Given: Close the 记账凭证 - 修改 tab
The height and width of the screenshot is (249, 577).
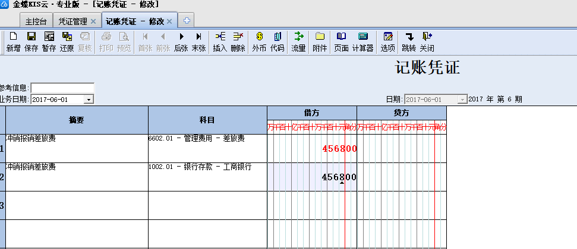Looking at the screenshot, I should 169,21.
